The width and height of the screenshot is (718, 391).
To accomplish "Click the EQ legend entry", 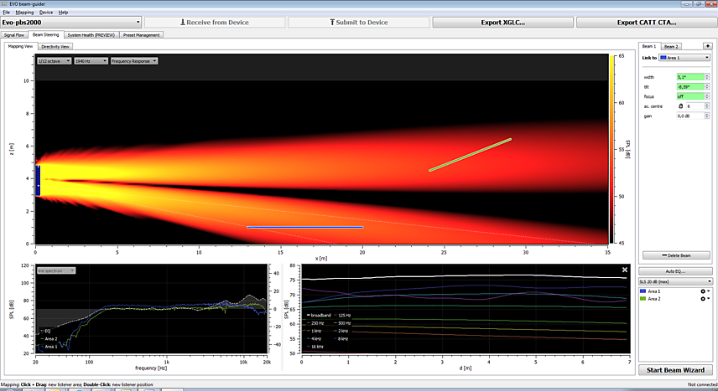I will tap(45, 331).
